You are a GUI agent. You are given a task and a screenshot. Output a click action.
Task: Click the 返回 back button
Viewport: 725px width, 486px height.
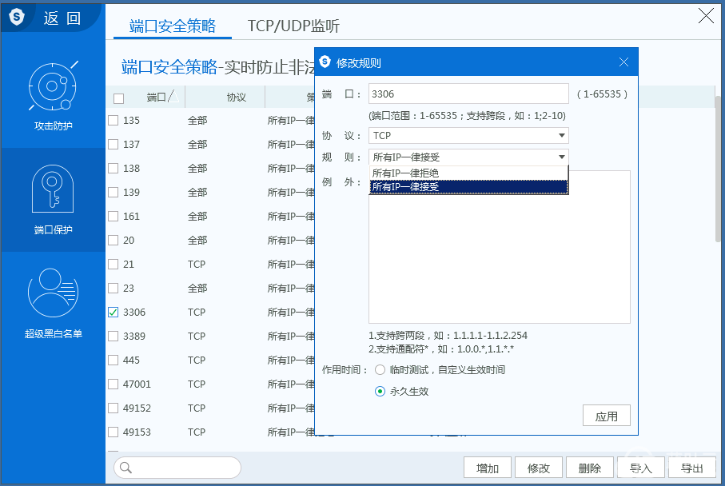click(x=62, y=18)
